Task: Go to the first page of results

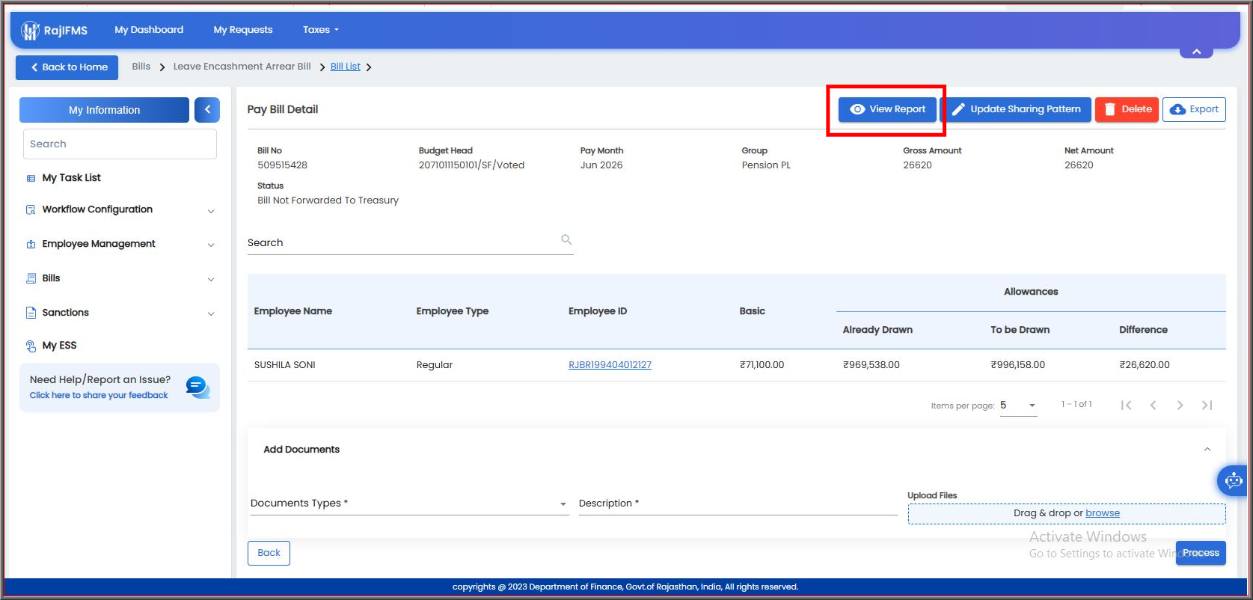Action: pos(1126,405)
